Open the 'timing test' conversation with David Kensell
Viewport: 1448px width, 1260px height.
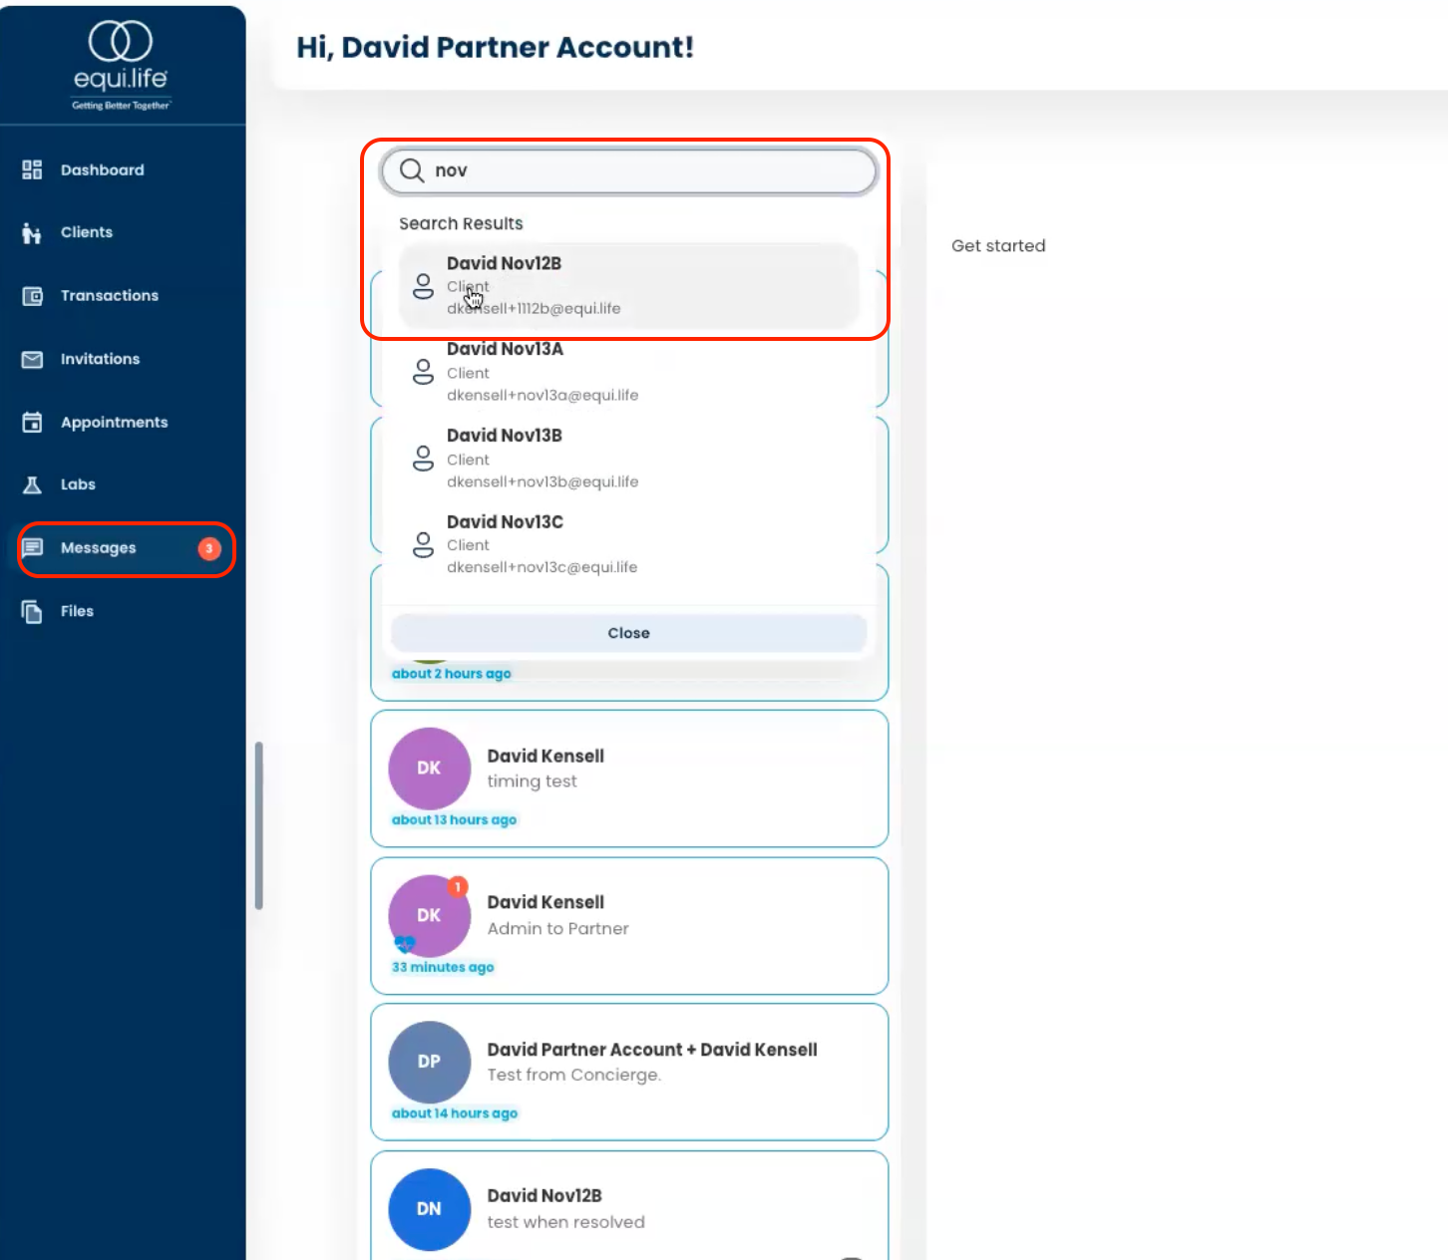[x=628, y=778]
